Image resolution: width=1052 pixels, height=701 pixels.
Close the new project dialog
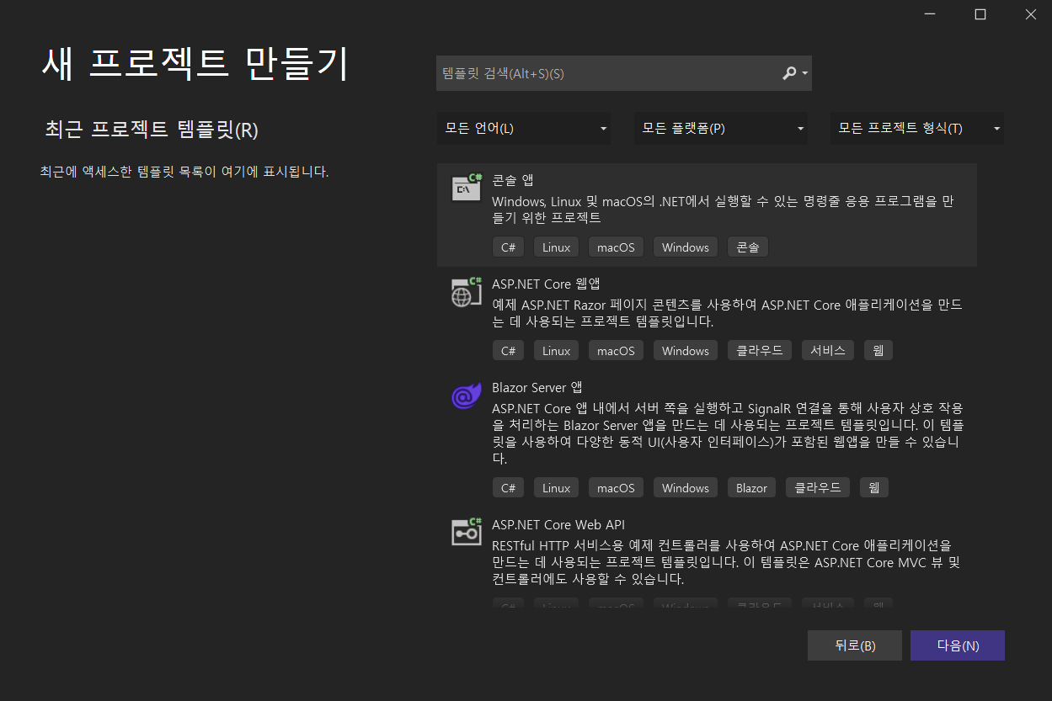(x=1031, y=14)
